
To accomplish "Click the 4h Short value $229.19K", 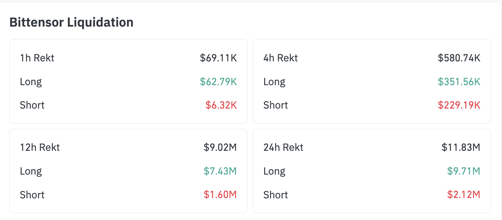I will 459,105.
